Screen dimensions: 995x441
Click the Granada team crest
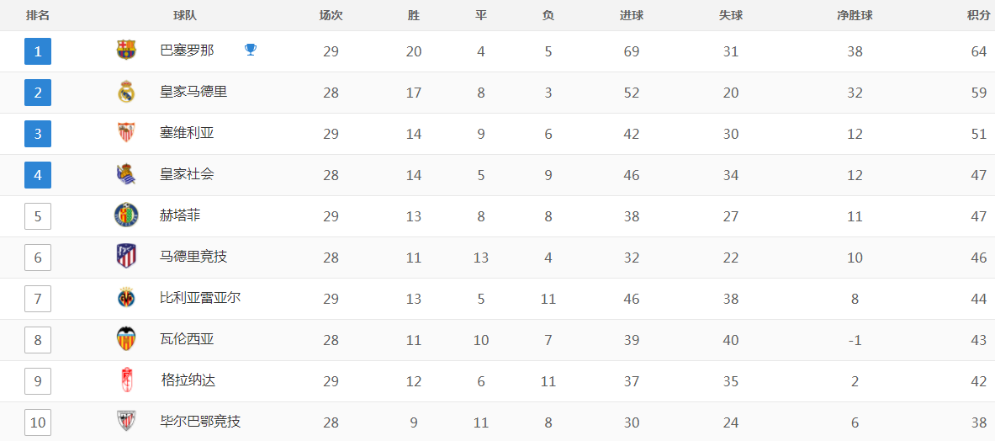pos(126,380)
